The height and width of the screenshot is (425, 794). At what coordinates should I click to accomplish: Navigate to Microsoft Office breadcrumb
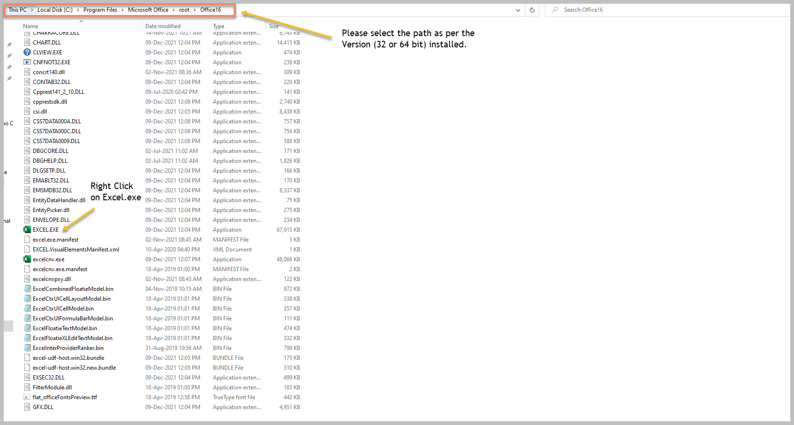(x=148, y=10)
